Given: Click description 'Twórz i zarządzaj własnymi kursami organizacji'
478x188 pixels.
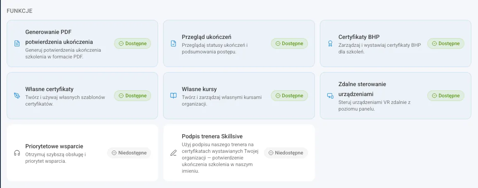Looking at the screenshot, I should click(x=222, y=100).
